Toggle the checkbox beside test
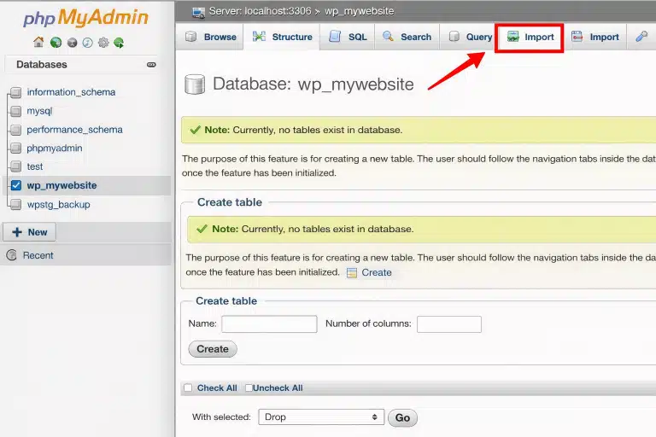 click(x=16, y=166)
